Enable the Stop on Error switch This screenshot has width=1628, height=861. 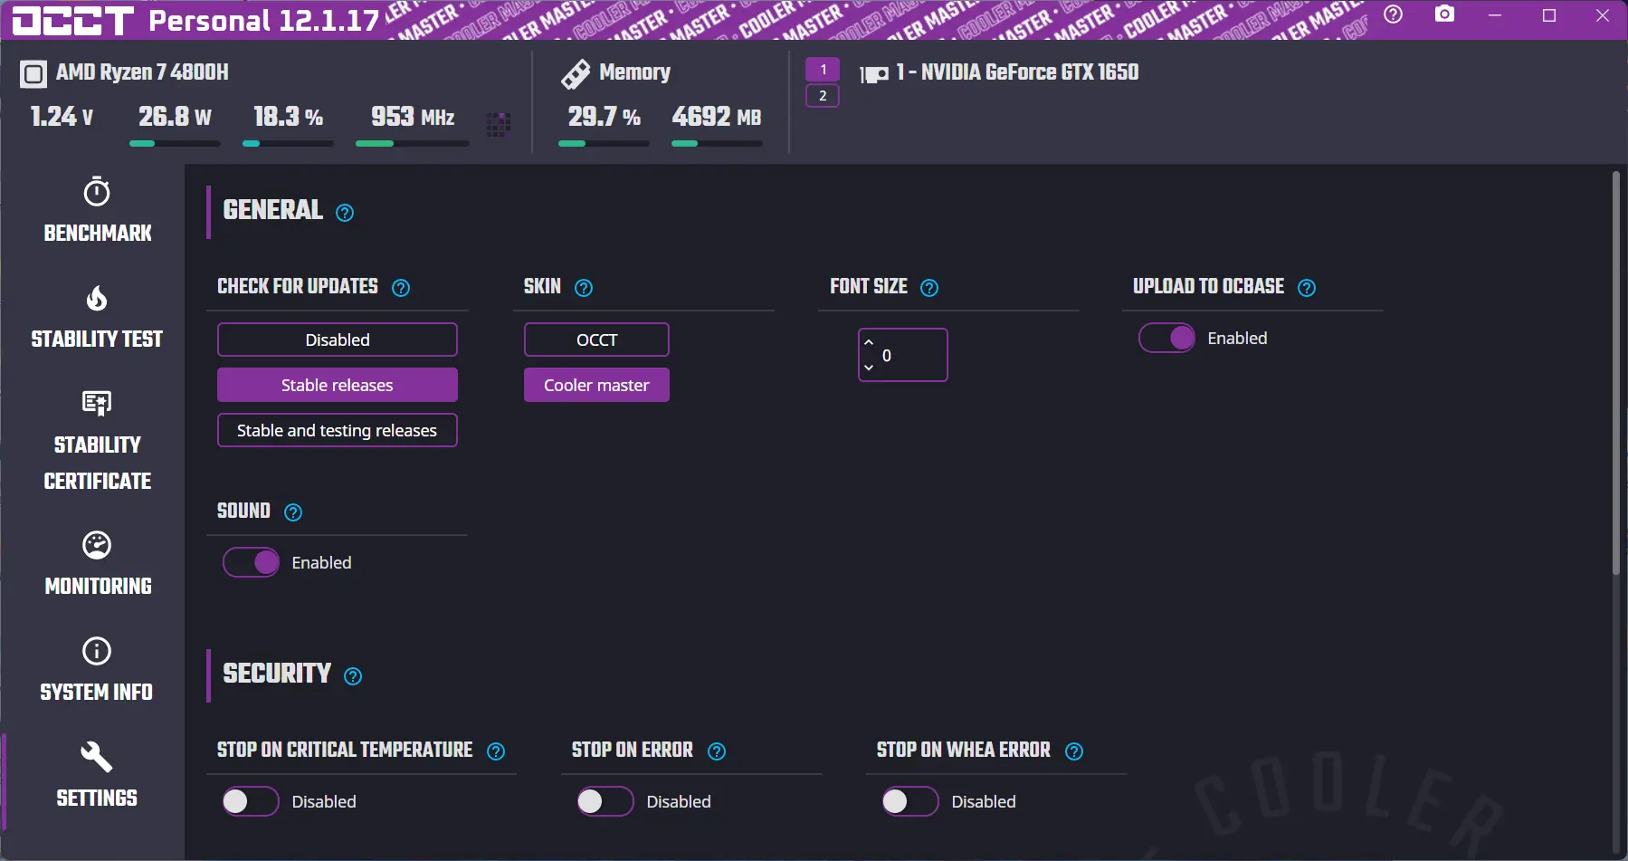click(x=605, y=801)
